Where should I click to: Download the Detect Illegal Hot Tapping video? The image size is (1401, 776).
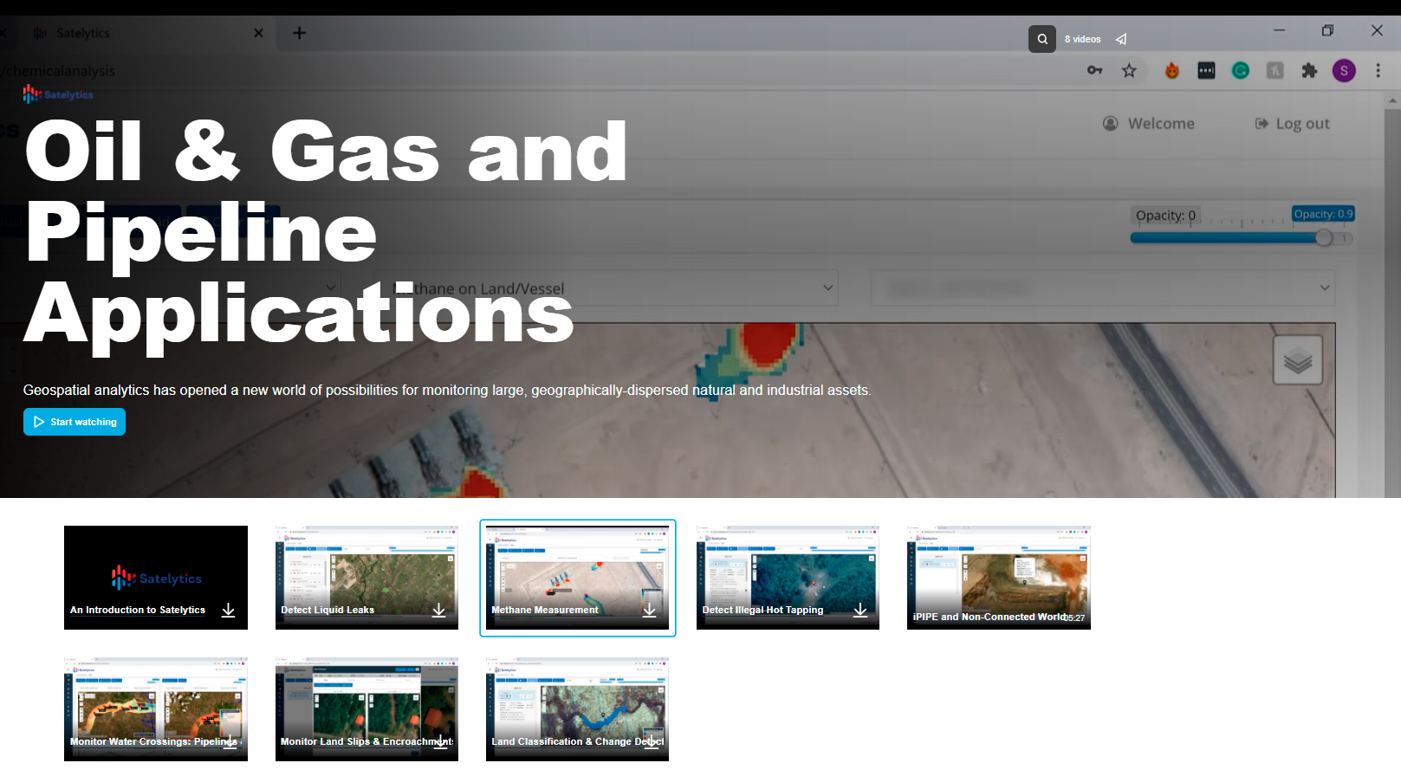pos(860,610)
